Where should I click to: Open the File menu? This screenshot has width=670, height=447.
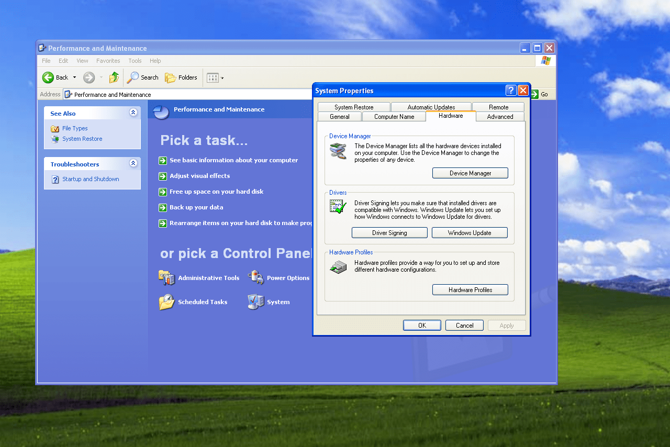pyautogui.click(x=47, y=61)
